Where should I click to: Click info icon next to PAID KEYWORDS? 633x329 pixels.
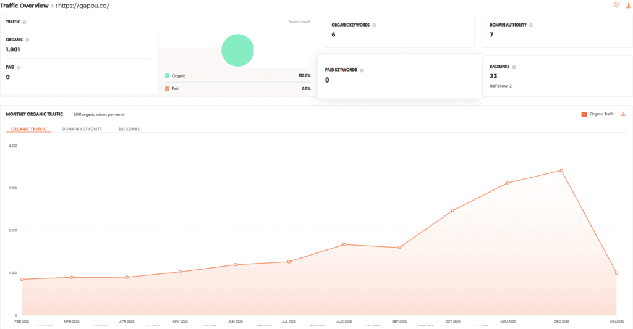point(362,70)
